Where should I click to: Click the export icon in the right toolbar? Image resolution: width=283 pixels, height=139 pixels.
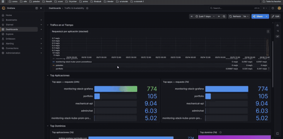278,25
